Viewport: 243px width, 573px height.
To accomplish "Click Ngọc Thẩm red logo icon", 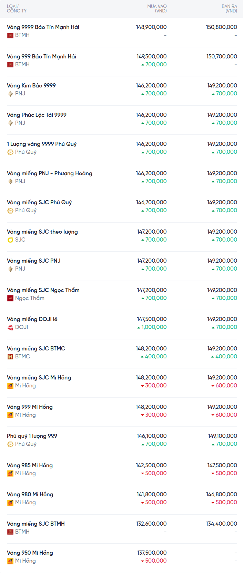I will (x=10, y=298).
